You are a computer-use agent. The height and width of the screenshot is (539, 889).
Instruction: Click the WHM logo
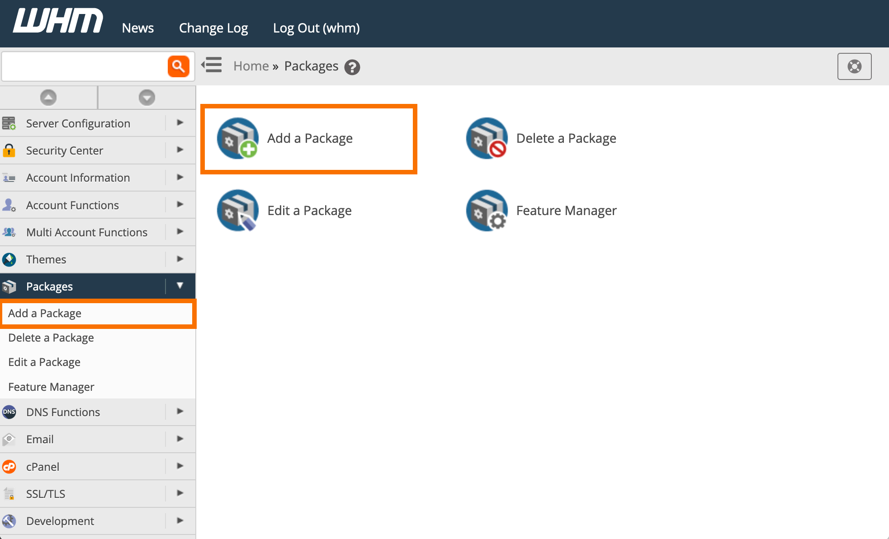pyautogui.click(x=58, y=21)
